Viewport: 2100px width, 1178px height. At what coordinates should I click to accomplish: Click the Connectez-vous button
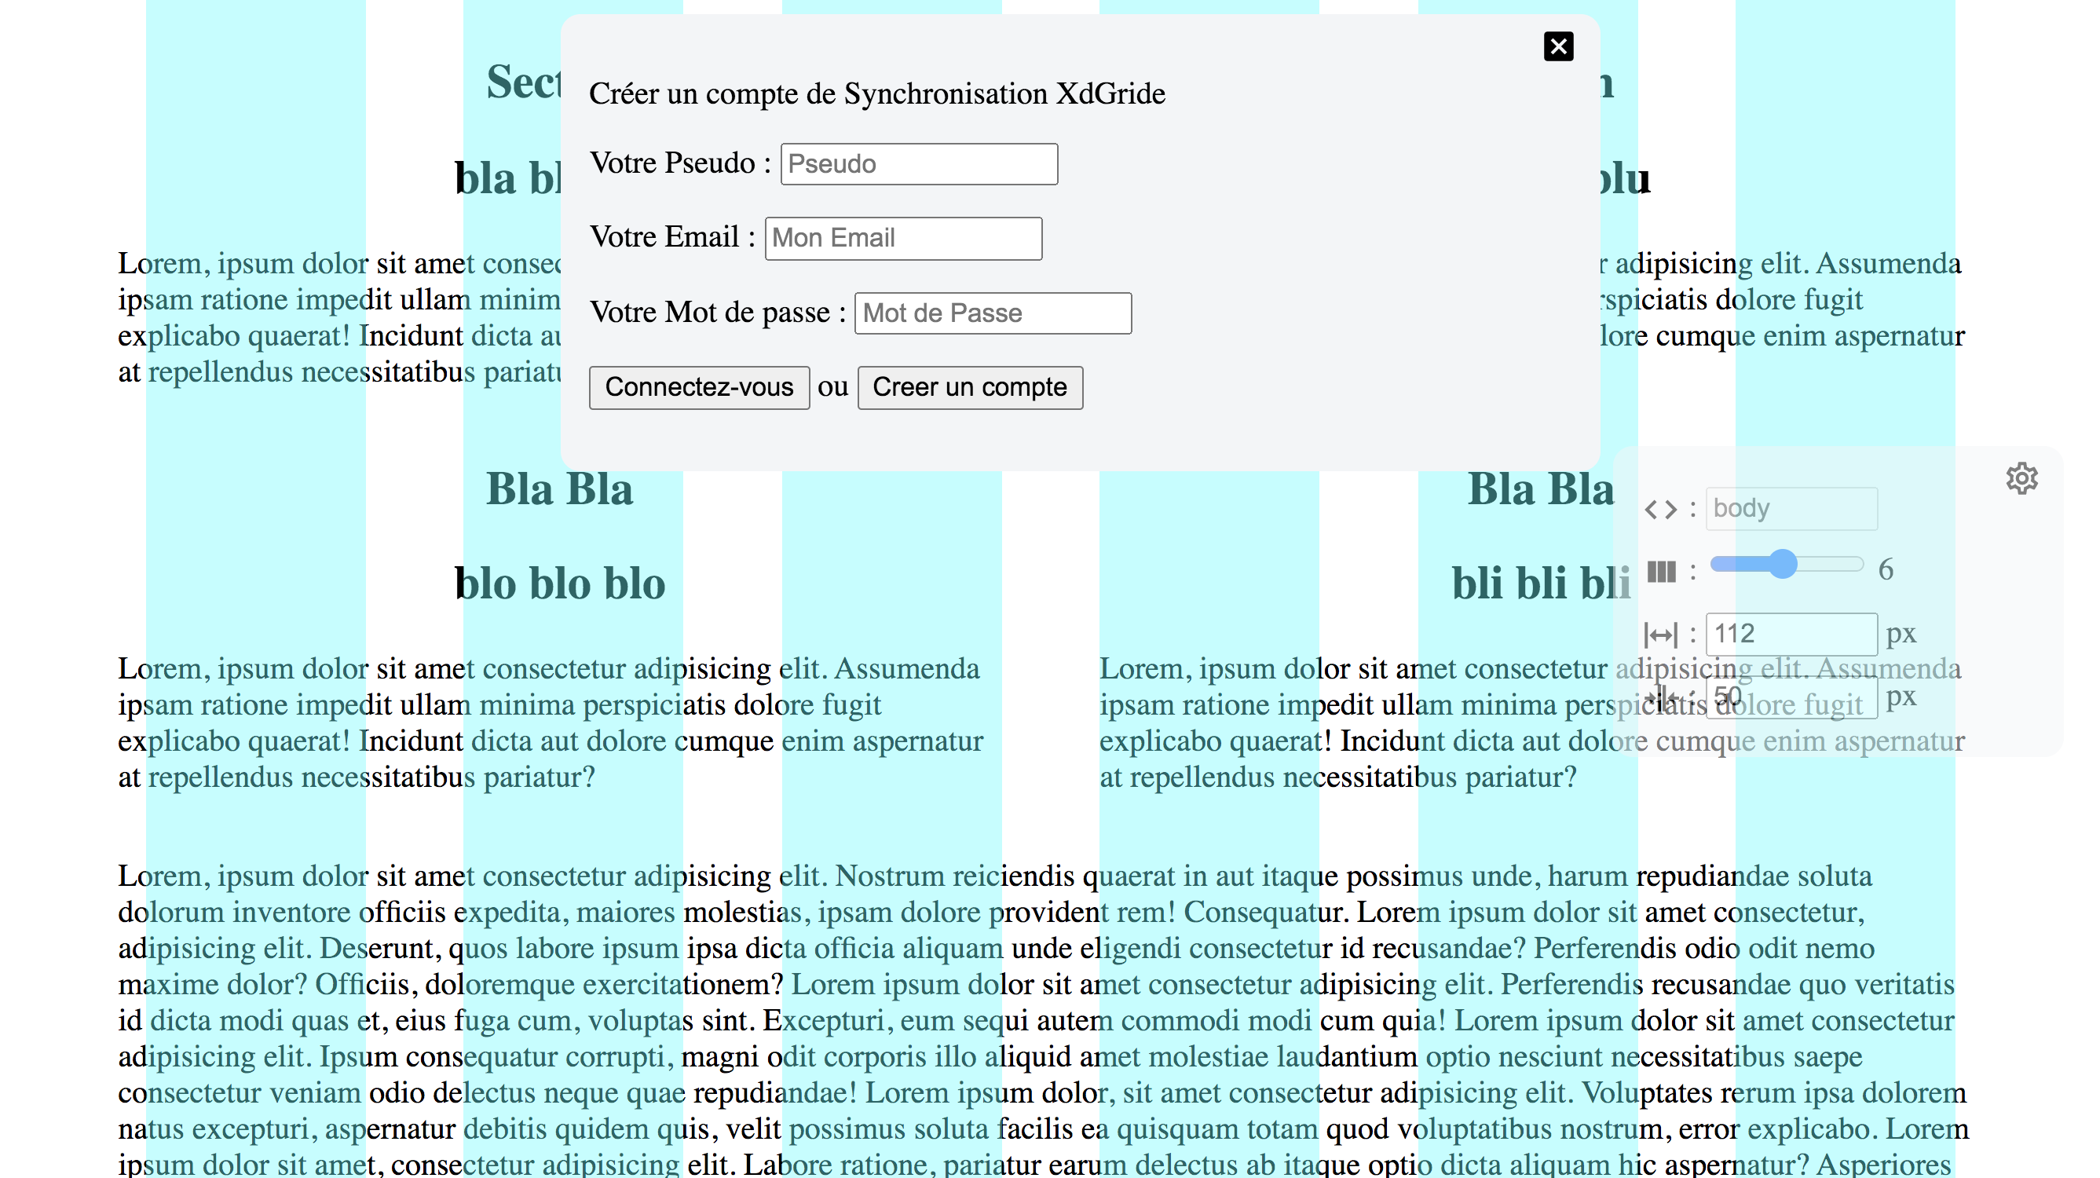tap(699, 387)
